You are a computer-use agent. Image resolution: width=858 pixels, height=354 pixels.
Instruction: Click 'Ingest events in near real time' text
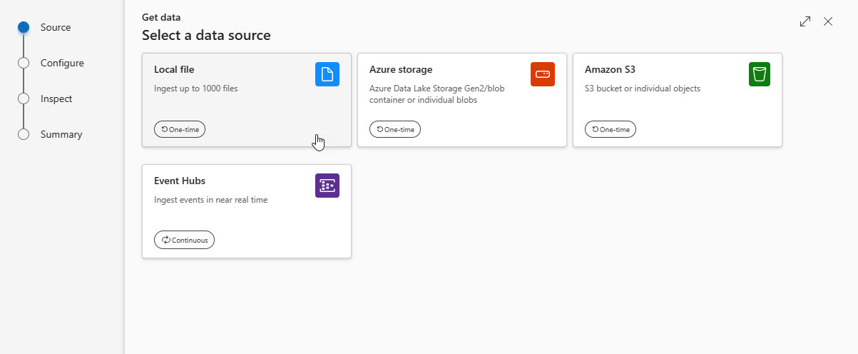tap(211, 200)
